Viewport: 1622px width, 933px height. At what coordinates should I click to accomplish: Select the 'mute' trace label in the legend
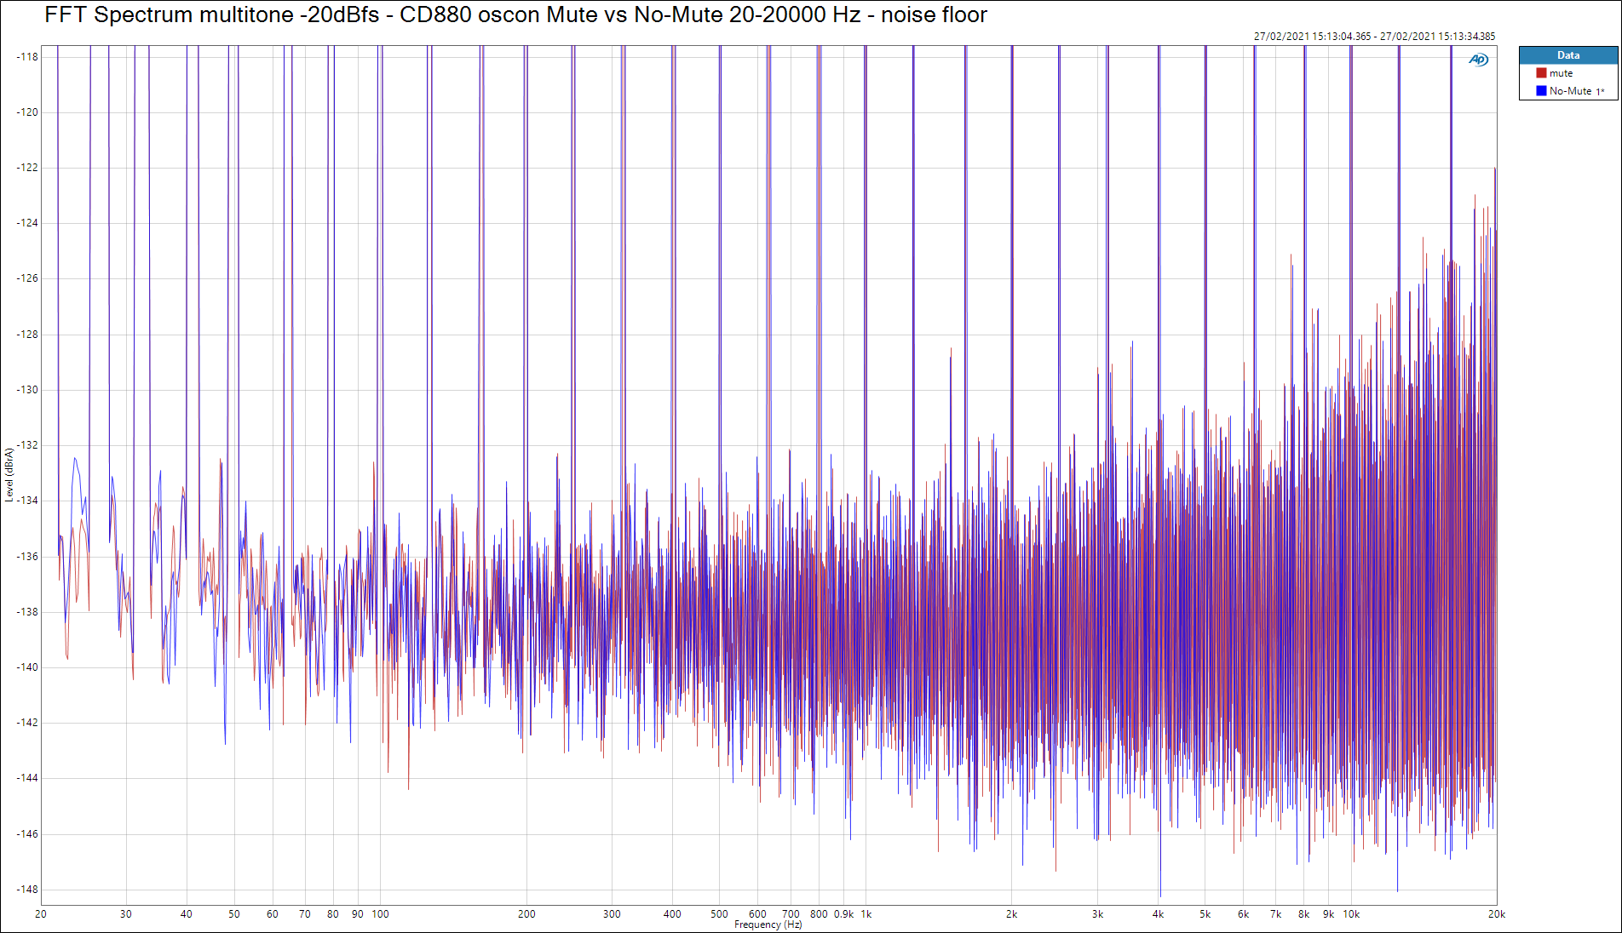pos(1561,73)
